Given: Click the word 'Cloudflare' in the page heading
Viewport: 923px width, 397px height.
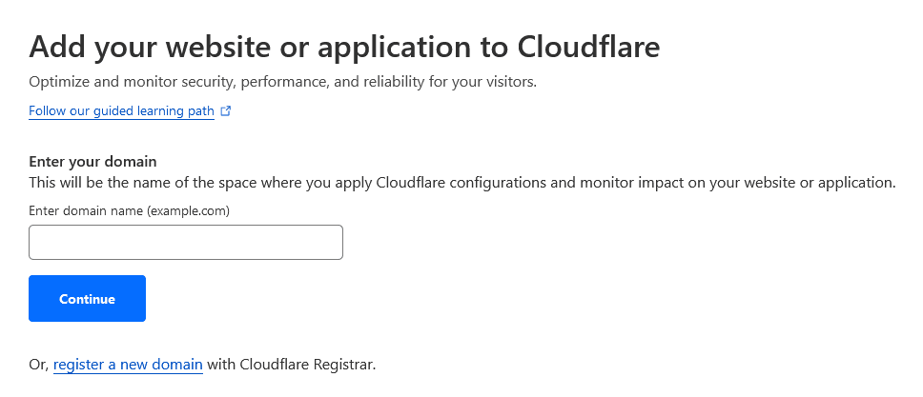Looking at the screenshot, I should pyautogui.click(x=588, y=47).
